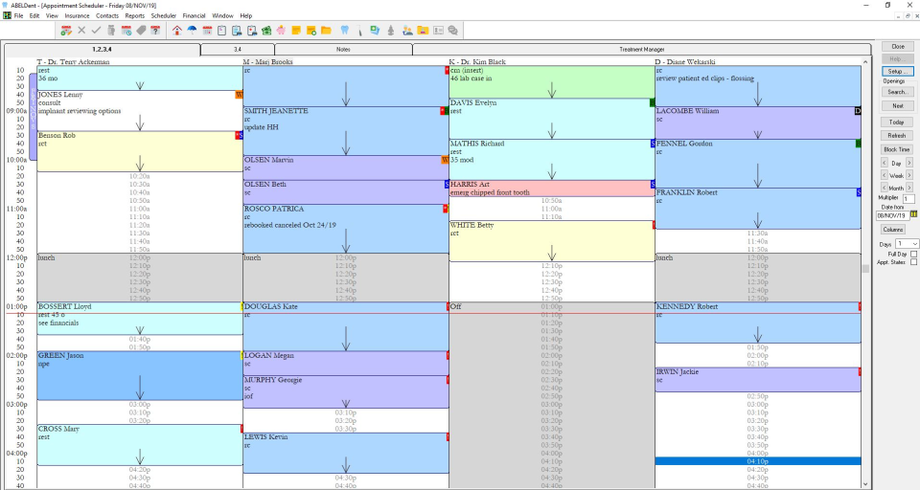The image size is (920, 490).
Task: Go to previous week arrow
Action: pos(885,175)
